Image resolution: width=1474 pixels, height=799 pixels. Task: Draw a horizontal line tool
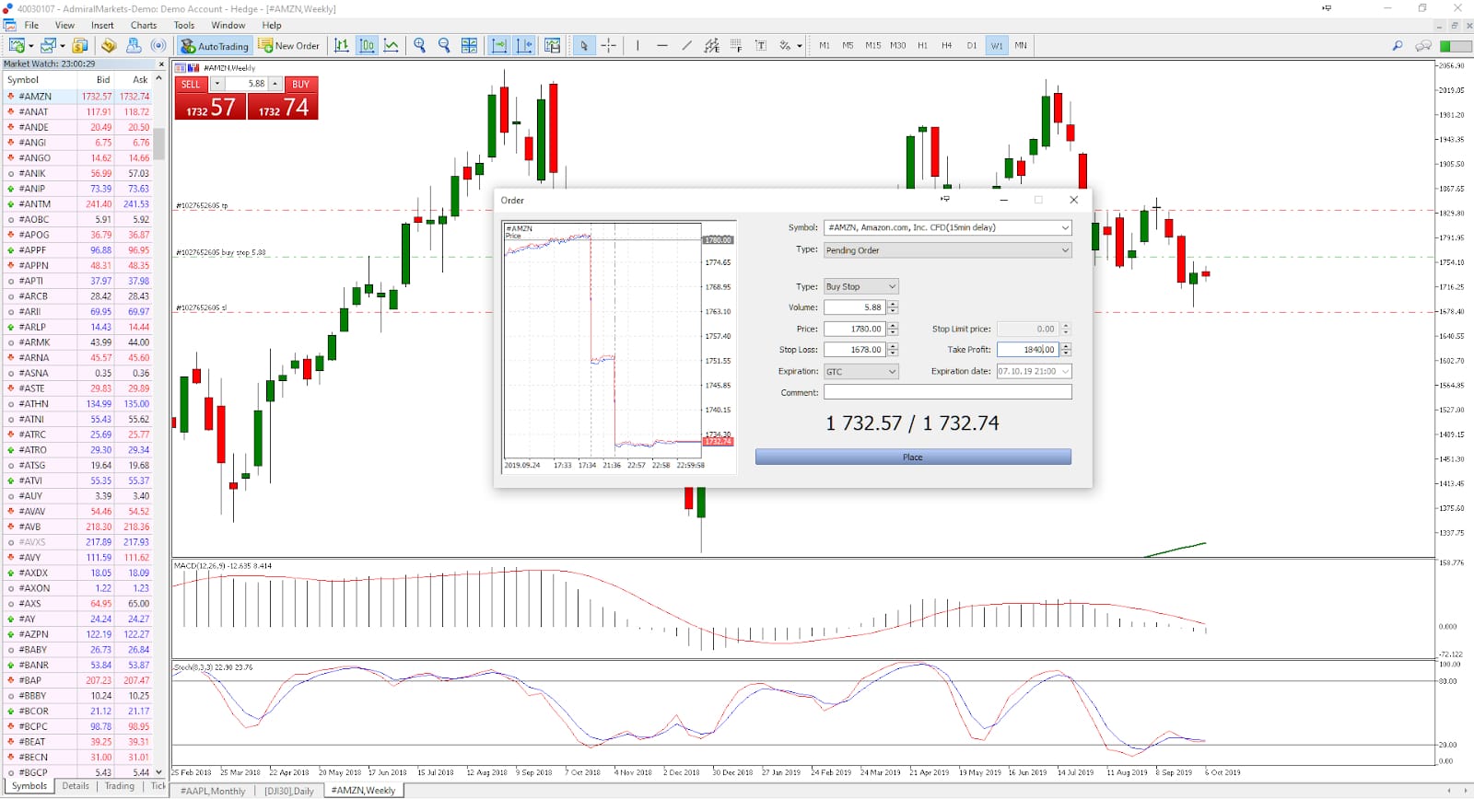[x=662, y=45]
